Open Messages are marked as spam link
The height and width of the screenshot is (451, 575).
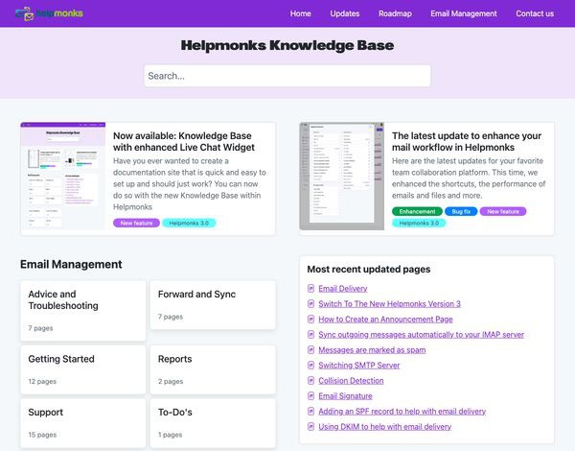pos(372,350)
